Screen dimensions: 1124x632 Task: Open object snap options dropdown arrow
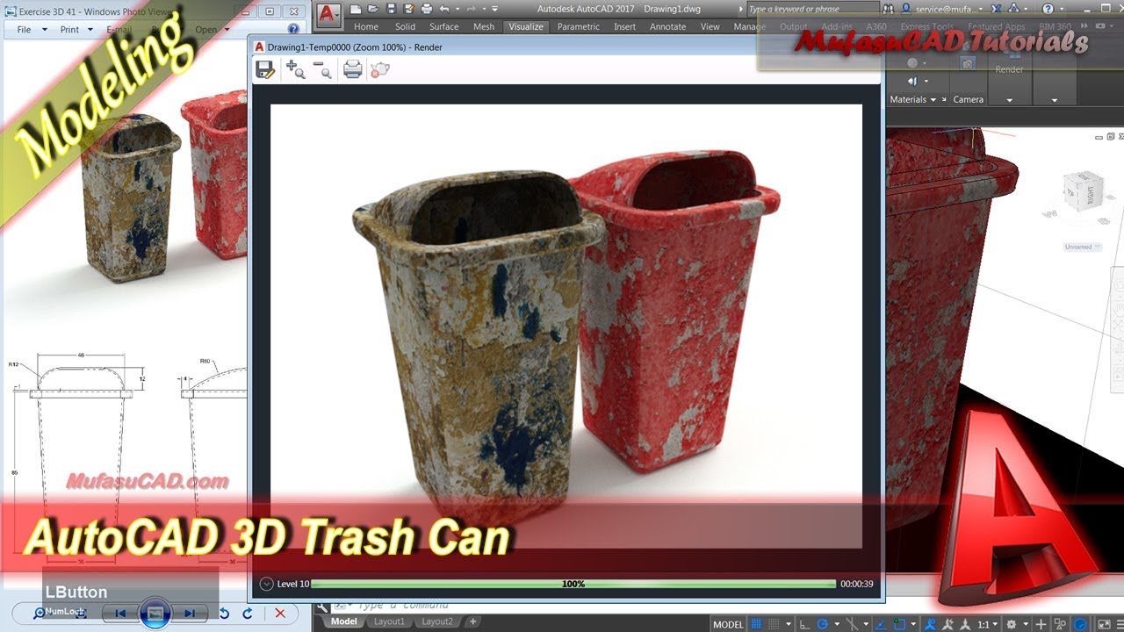(913, 624)
